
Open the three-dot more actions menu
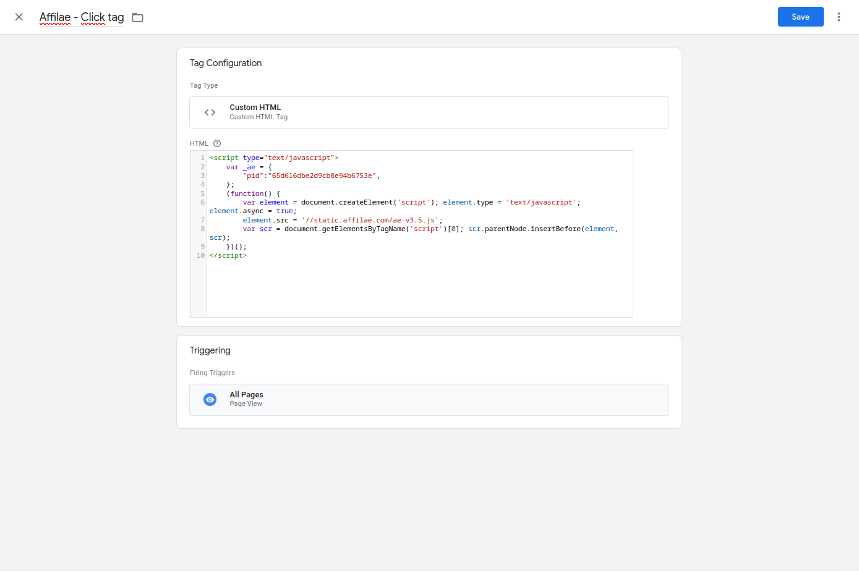tap(839, 17)
